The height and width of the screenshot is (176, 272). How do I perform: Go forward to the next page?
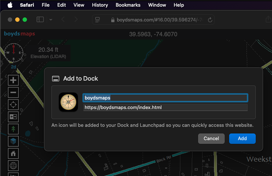tap(76, 20)
